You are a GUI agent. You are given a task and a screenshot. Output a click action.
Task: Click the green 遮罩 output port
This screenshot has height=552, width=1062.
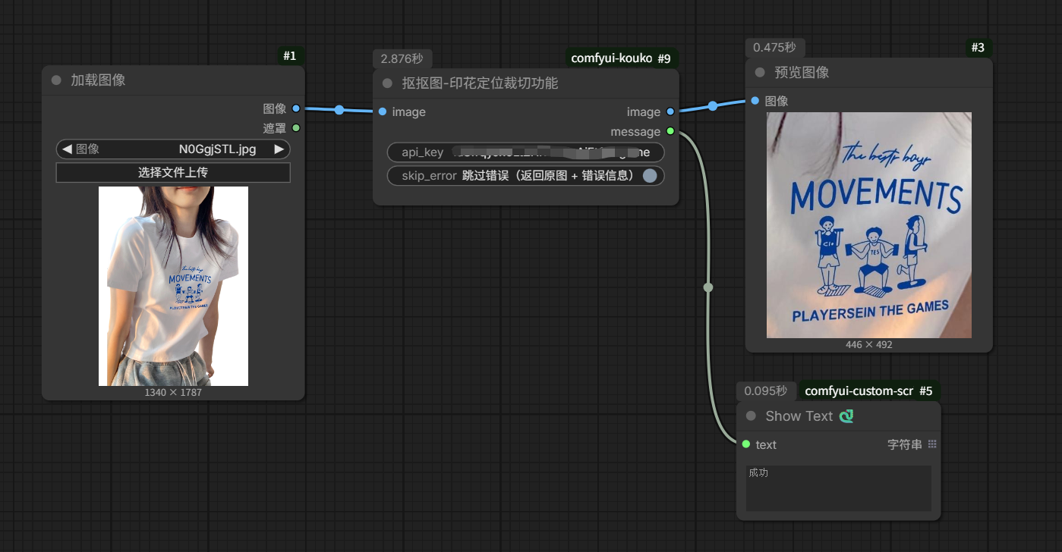point(296,128)
